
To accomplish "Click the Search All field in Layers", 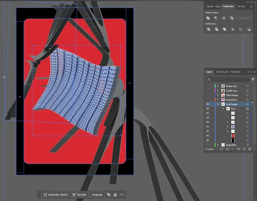I will 228,80.
